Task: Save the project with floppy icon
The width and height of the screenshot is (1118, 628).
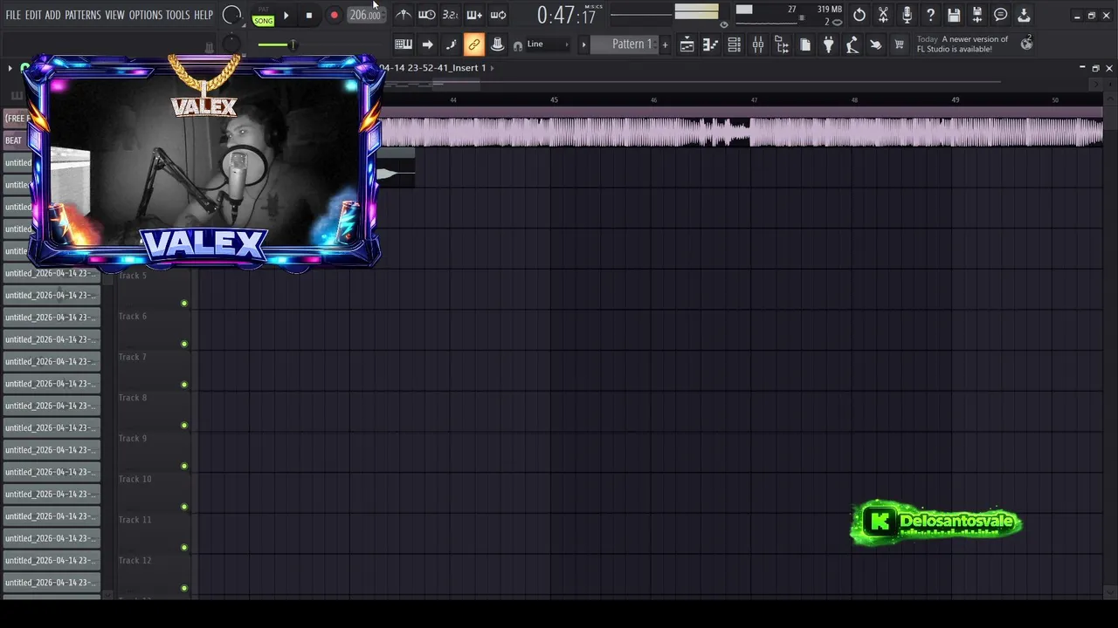Action: coord(954,15)
